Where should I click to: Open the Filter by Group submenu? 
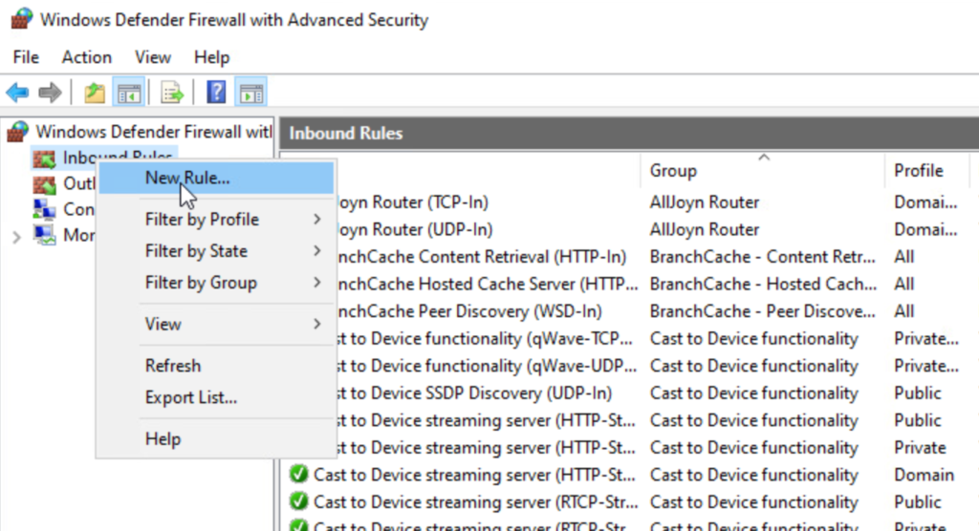point(201,283)
